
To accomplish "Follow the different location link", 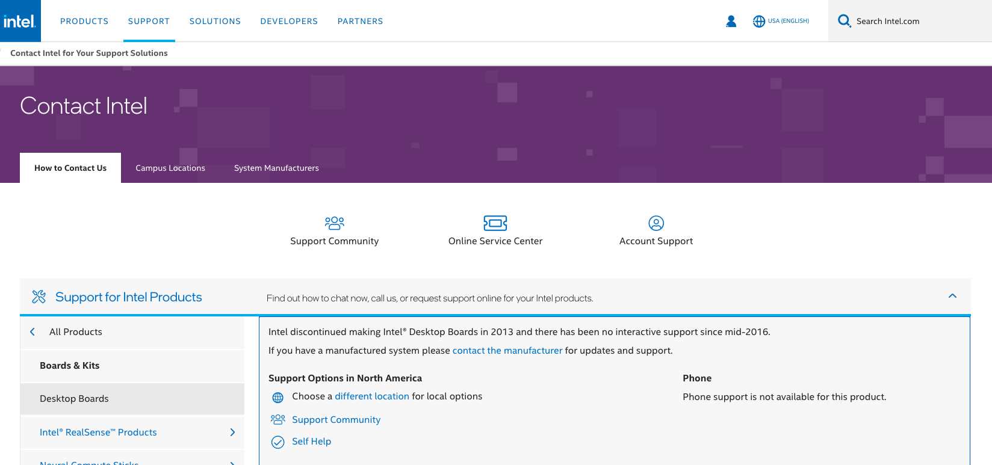I will pos(372,396).
